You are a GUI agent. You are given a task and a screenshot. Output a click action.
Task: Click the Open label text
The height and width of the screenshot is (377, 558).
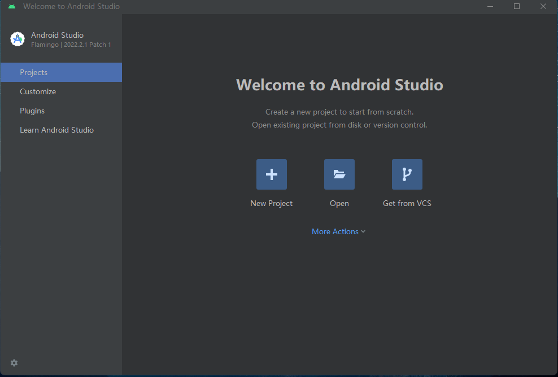(339, 203)
